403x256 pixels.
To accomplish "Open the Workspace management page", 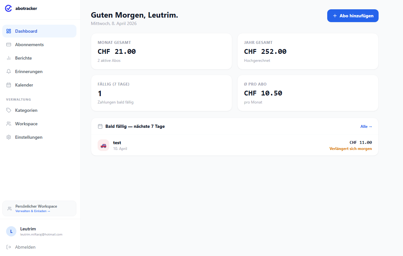I will [x=26, y=124].
